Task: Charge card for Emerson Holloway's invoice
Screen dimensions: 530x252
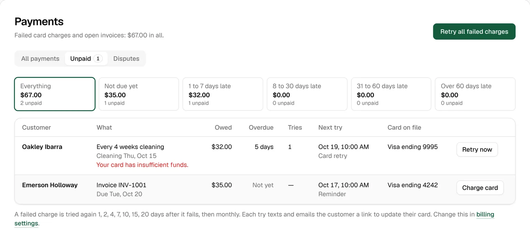Action: point(480,188)
